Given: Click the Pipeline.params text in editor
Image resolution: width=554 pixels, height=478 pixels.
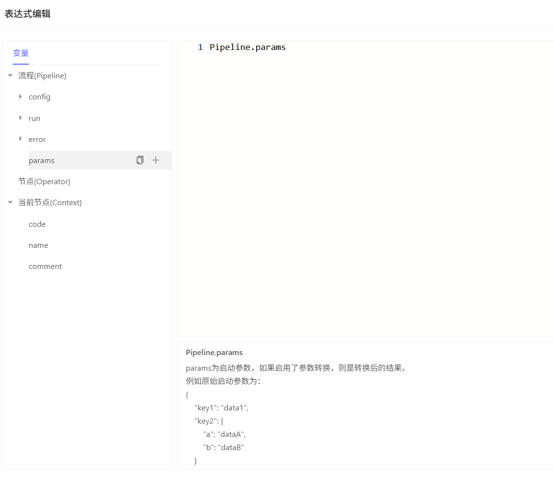Looking at the screenshot, I should [x=247, y=48].
